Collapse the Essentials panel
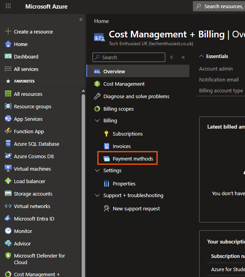Screen dimensions: 245x277 point(201,56)
